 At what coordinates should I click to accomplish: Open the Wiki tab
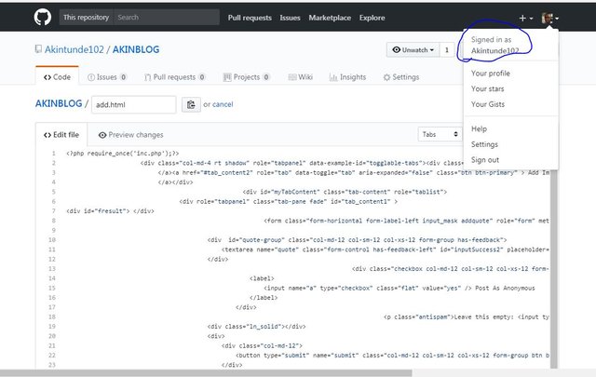pos(299,77)
